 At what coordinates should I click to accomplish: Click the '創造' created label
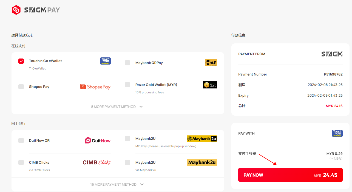[242, 85]
